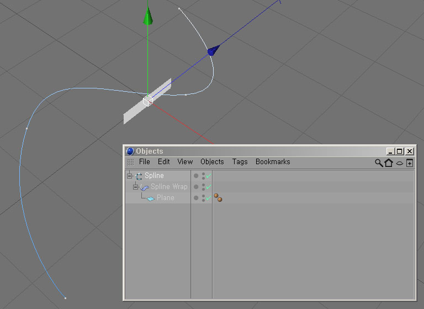Click the eye icon in the Objects panel header
This screenshot has height=309, width=424.
point(399,163)
